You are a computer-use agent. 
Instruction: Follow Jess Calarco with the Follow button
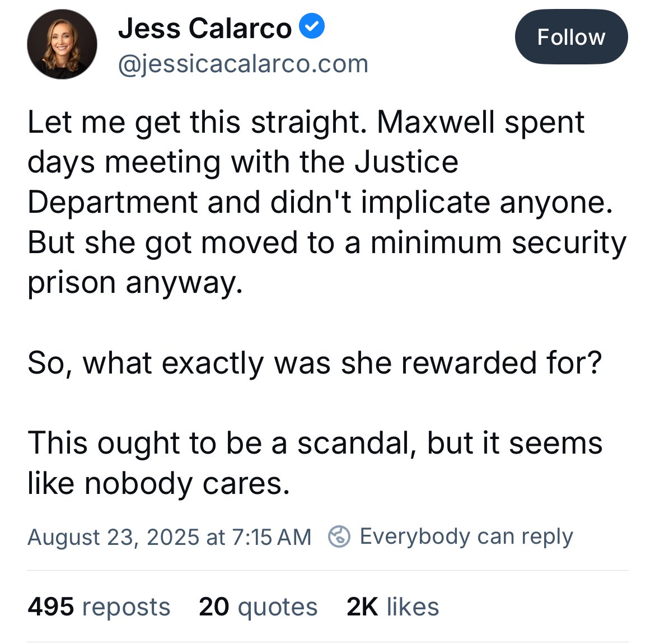point(571,37)
